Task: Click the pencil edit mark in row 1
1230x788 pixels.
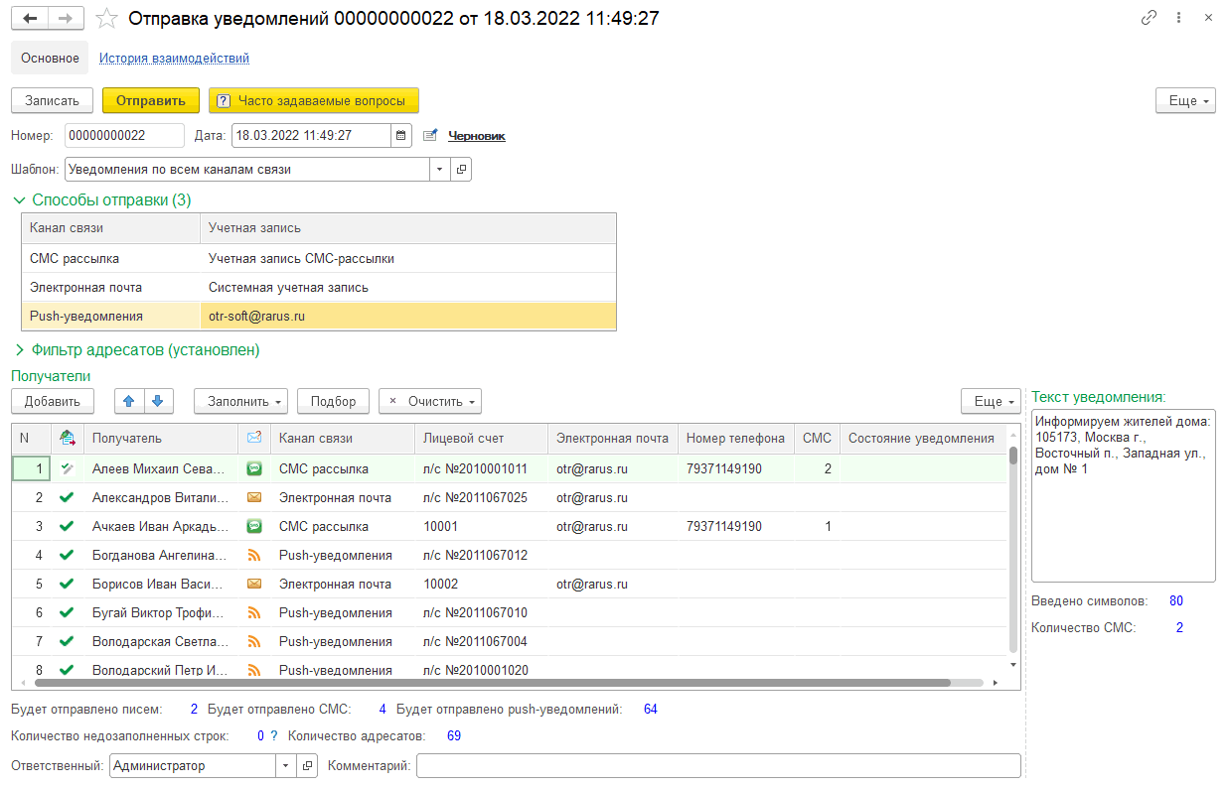Action: pyautogui.click(x=67, y=467)
